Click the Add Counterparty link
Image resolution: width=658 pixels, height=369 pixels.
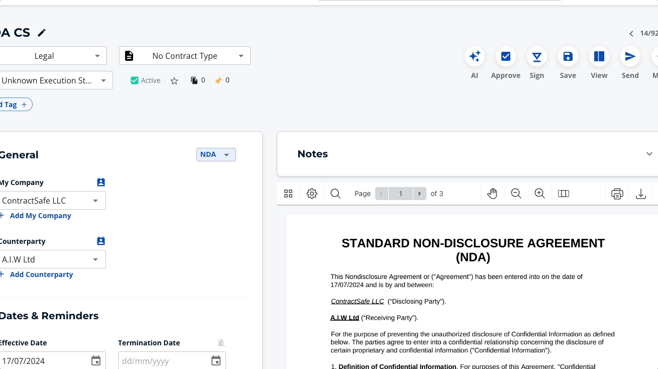point(41,274)
